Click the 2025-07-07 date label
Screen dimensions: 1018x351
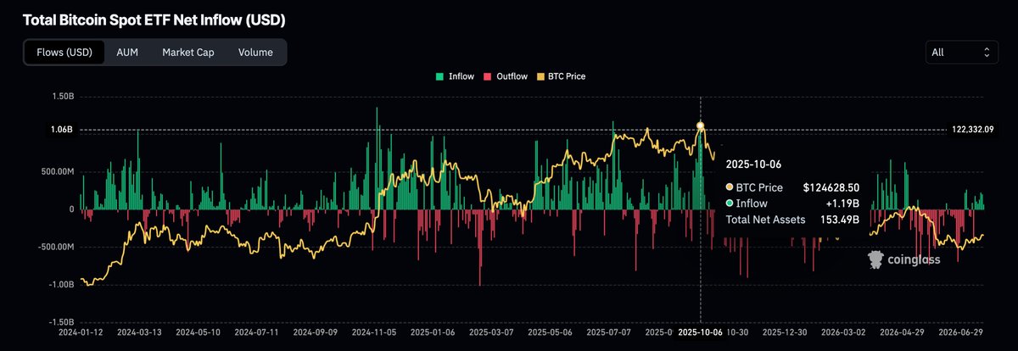611,333
